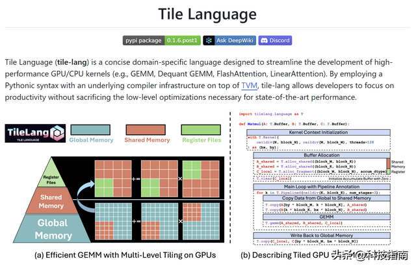The width and height of the screenshot is (416, 268).
Task: Click the caption '(a) Efficient GEMM with Multi-Level Tiling on GPUs'
Action: point(125,255)
